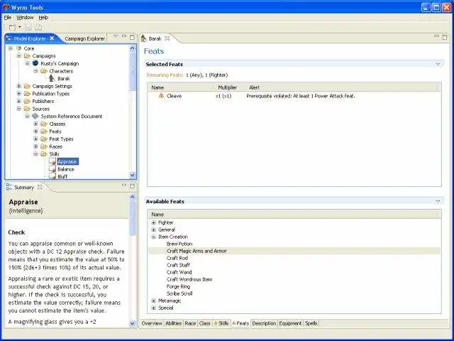This screenshot has width=454, height=341.
Task: Click the Core root node icon
Action: tap(19, 48)
